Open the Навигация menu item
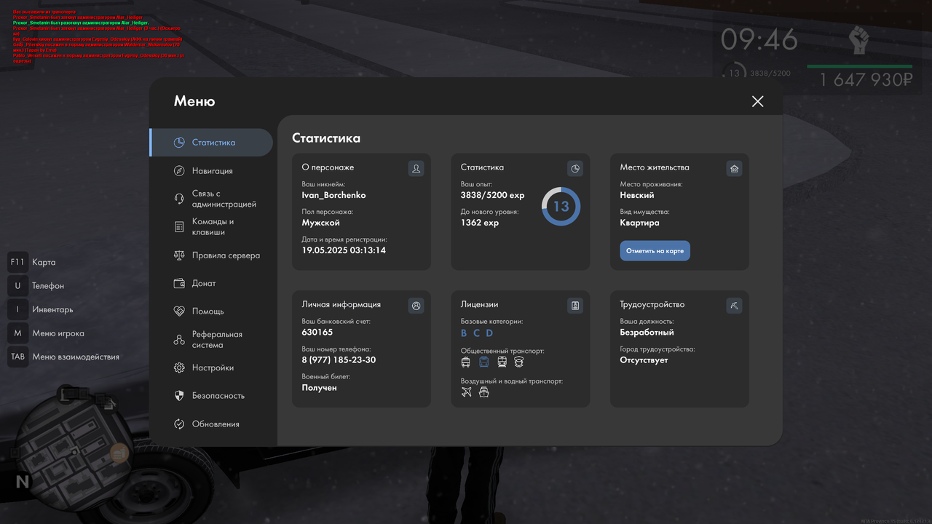 point(211,171)
